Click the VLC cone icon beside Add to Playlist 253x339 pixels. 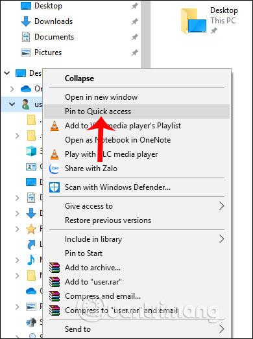point(54,126)
